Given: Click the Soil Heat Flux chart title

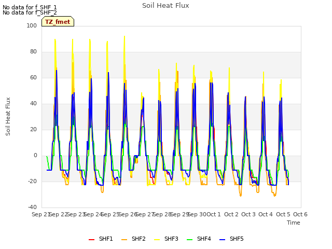Looking at the screenshot, I should [165, 6].
